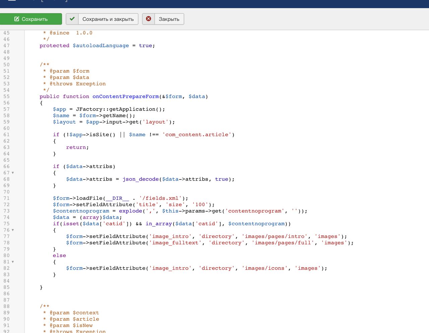The image size is (429, 333).
Task: Click the "else" keyword
Action: tap(59, 256)
